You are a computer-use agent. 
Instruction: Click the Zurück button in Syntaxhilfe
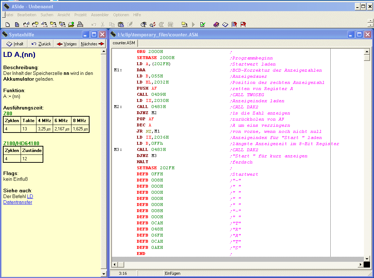pyautogui.click(x=41, y=44)
